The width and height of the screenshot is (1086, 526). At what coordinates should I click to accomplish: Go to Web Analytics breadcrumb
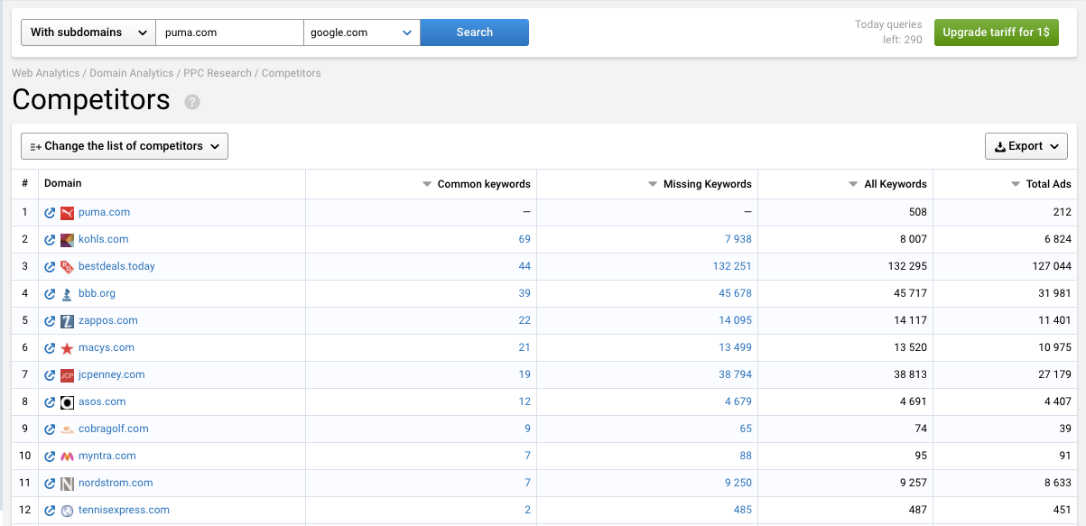(45, 73)
